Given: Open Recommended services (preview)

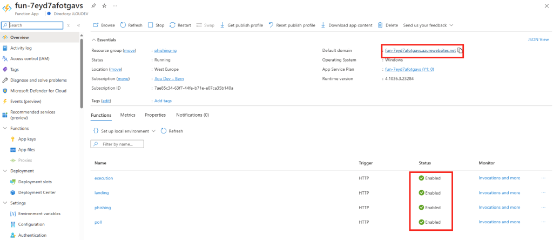Looking at the screenshot, I should tap(40, 115).
